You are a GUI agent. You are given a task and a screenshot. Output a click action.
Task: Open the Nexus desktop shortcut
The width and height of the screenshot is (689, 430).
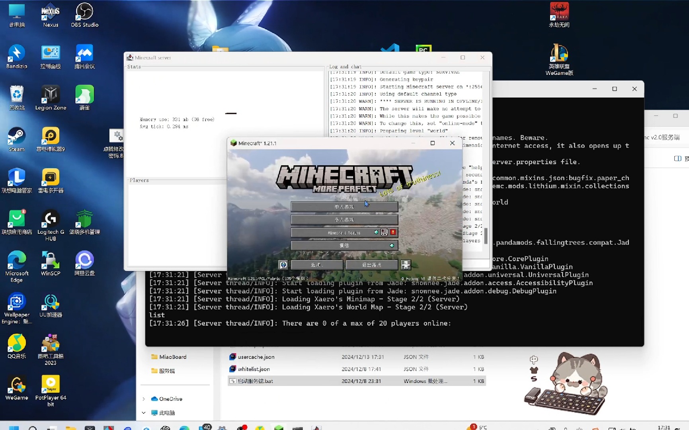point(51,15)
